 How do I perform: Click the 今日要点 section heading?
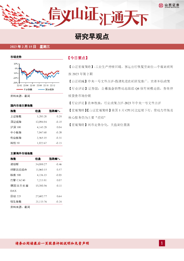(x=78, y=58)
